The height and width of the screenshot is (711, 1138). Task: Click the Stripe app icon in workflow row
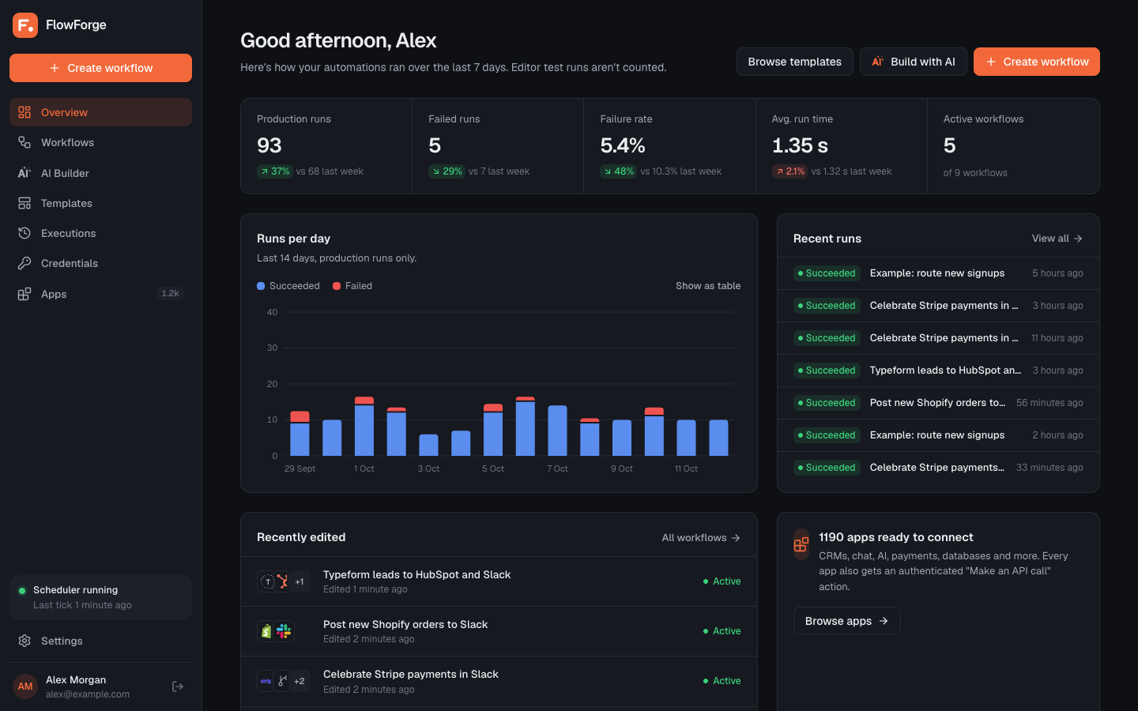[266, 681]
